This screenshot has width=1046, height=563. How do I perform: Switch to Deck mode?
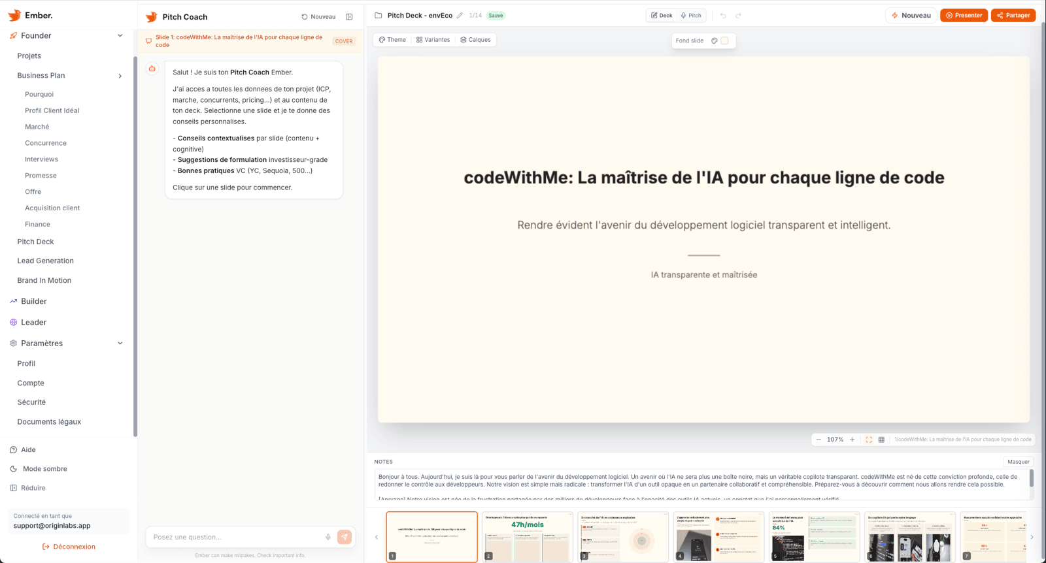point(662,15)
